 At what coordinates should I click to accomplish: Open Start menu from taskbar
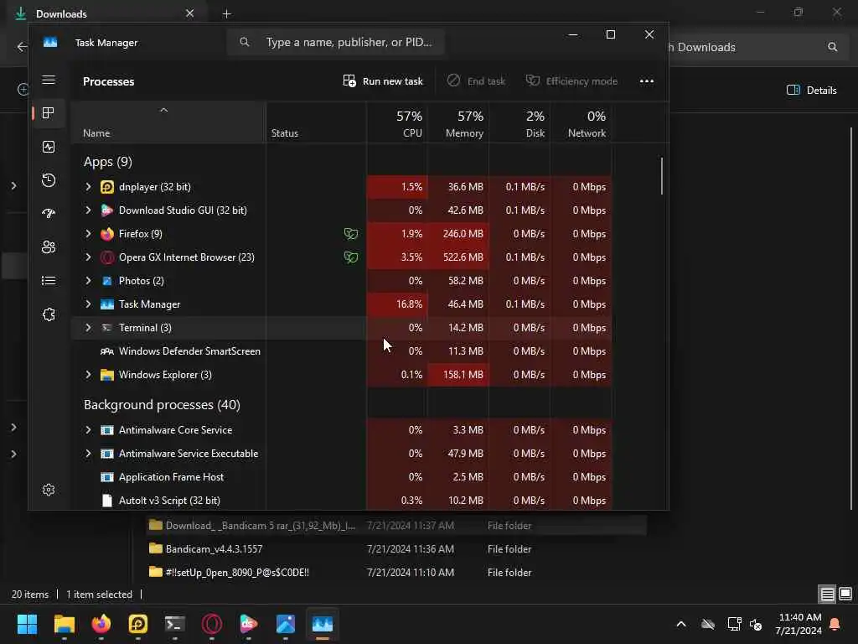pyautogui.click(x=27, y=624)
